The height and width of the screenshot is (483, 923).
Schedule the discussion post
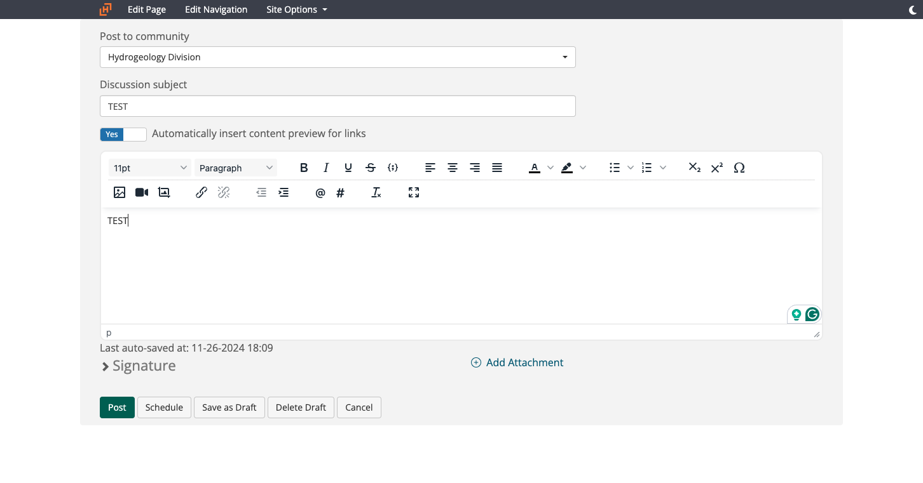click(x=164, y=407)
